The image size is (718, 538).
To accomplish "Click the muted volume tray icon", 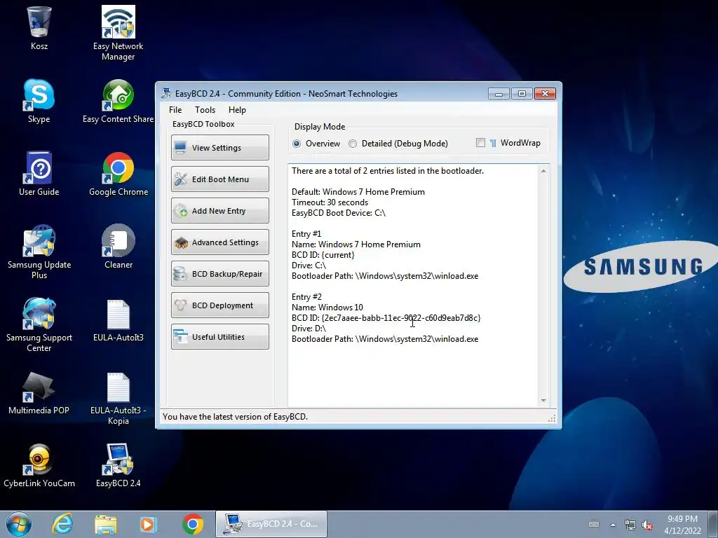I will point(647,525).
